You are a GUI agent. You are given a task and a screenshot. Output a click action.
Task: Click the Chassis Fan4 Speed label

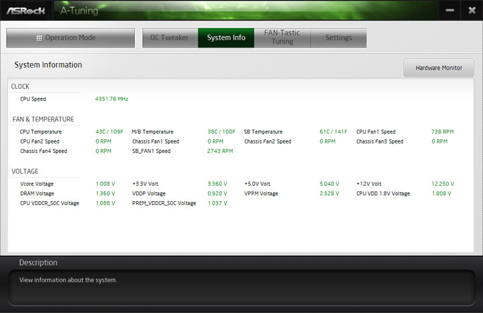coord(44,151)
